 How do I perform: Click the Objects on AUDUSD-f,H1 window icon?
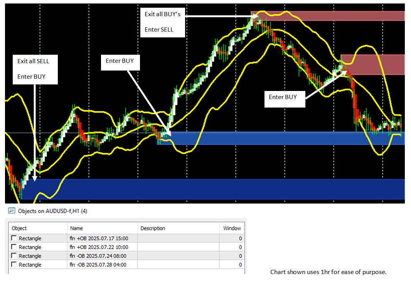point(12,211)
